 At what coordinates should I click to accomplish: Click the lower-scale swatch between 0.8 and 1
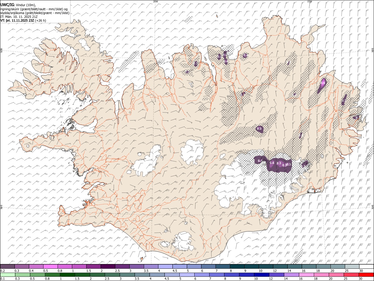(52, 275)
